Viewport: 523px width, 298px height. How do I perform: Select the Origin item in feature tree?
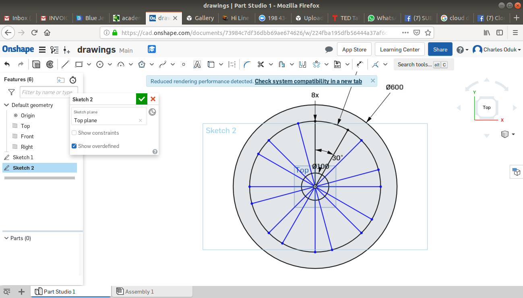click(x=28, y=115)
